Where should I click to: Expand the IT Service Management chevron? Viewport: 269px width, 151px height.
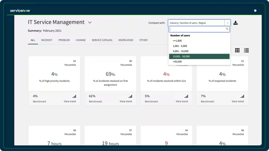[x=90, y=22]
